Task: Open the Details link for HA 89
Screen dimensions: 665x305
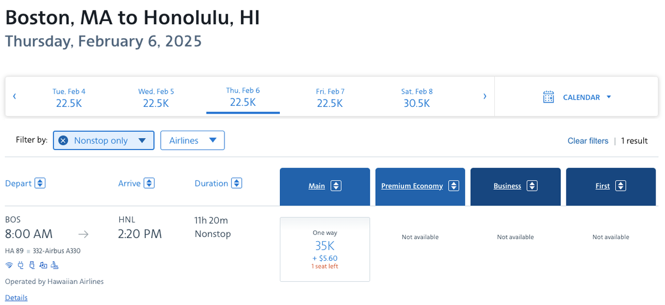Action: (16, 298)
